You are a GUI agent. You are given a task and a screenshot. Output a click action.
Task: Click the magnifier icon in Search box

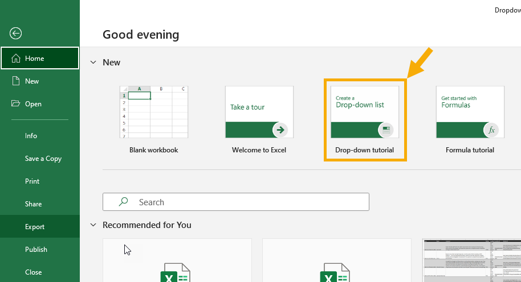(x=123, y=201)
